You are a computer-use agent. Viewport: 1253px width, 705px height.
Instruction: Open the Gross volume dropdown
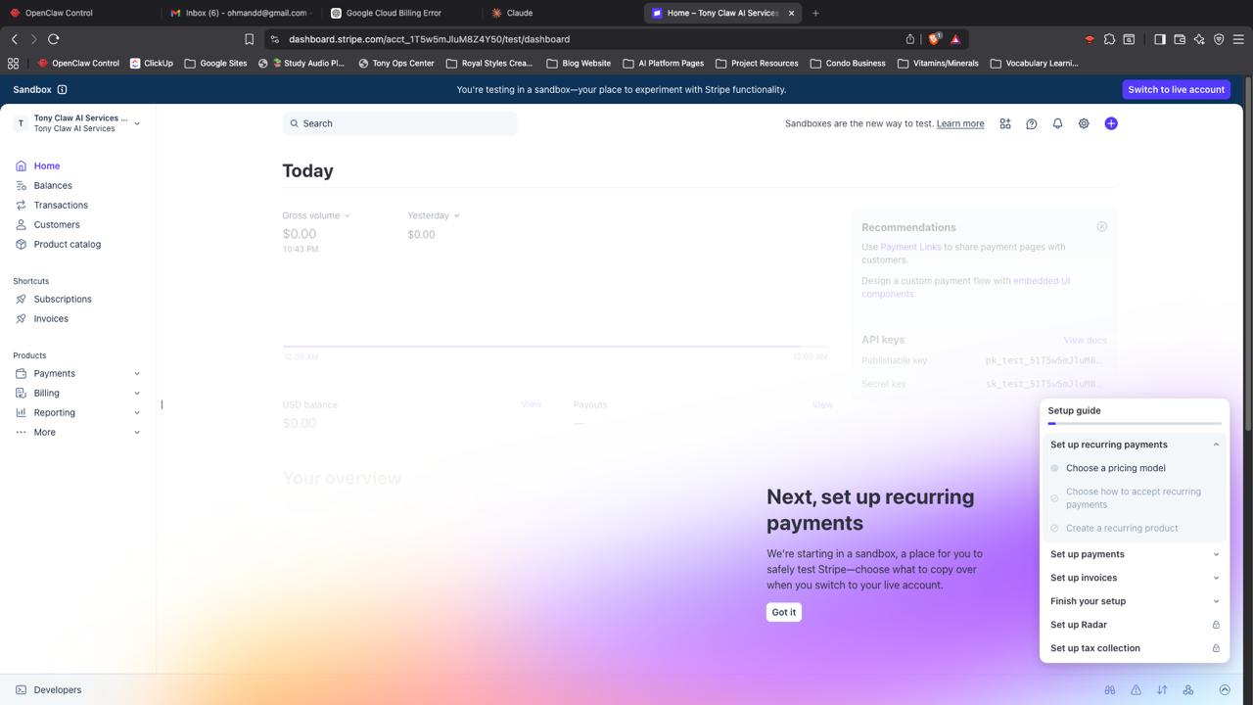point(316,215)
